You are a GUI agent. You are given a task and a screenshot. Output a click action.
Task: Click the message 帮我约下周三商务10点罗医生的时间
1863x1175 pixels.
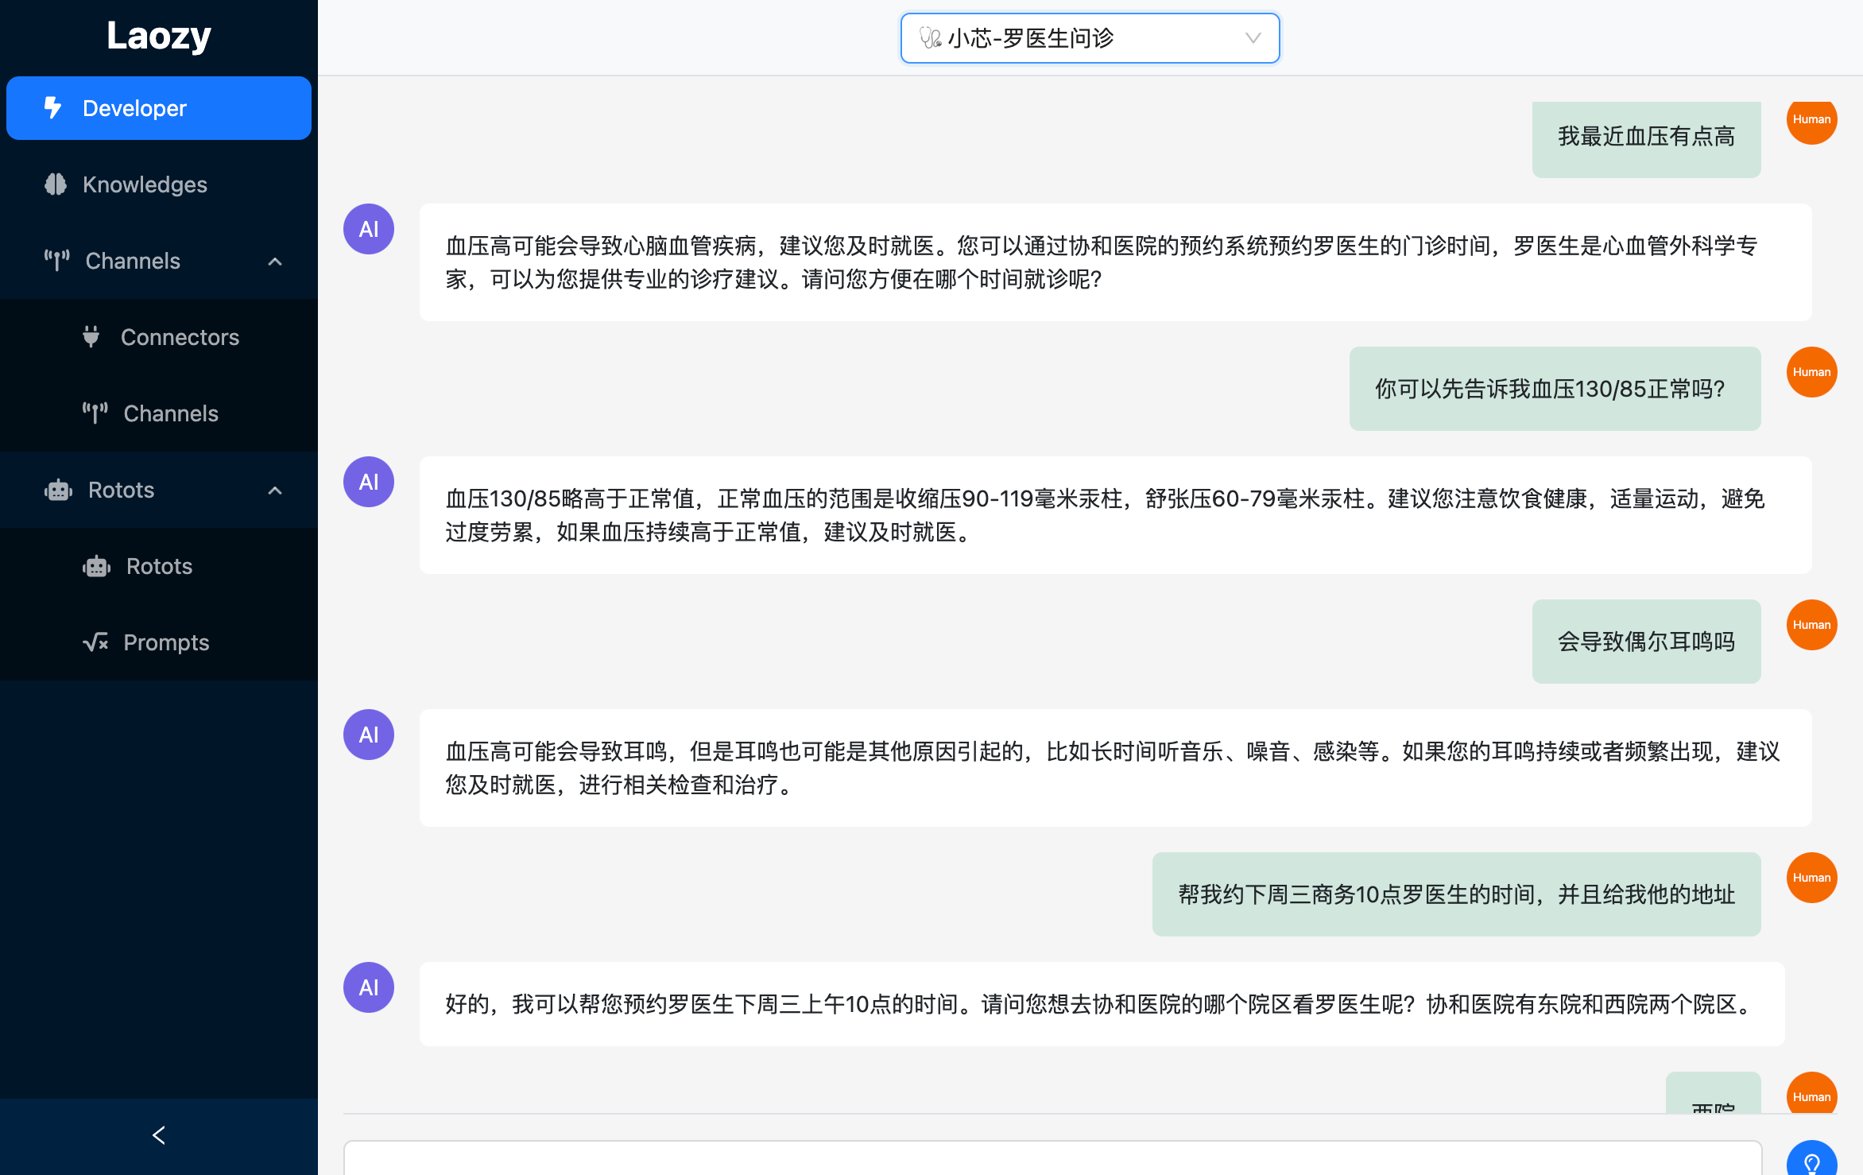coord(1456,894)
